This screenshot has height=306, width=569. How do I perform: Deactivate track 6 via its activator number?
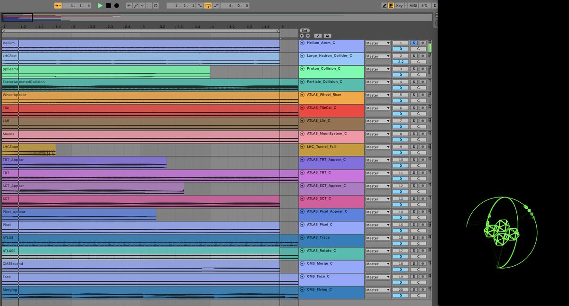coord(401,108)
